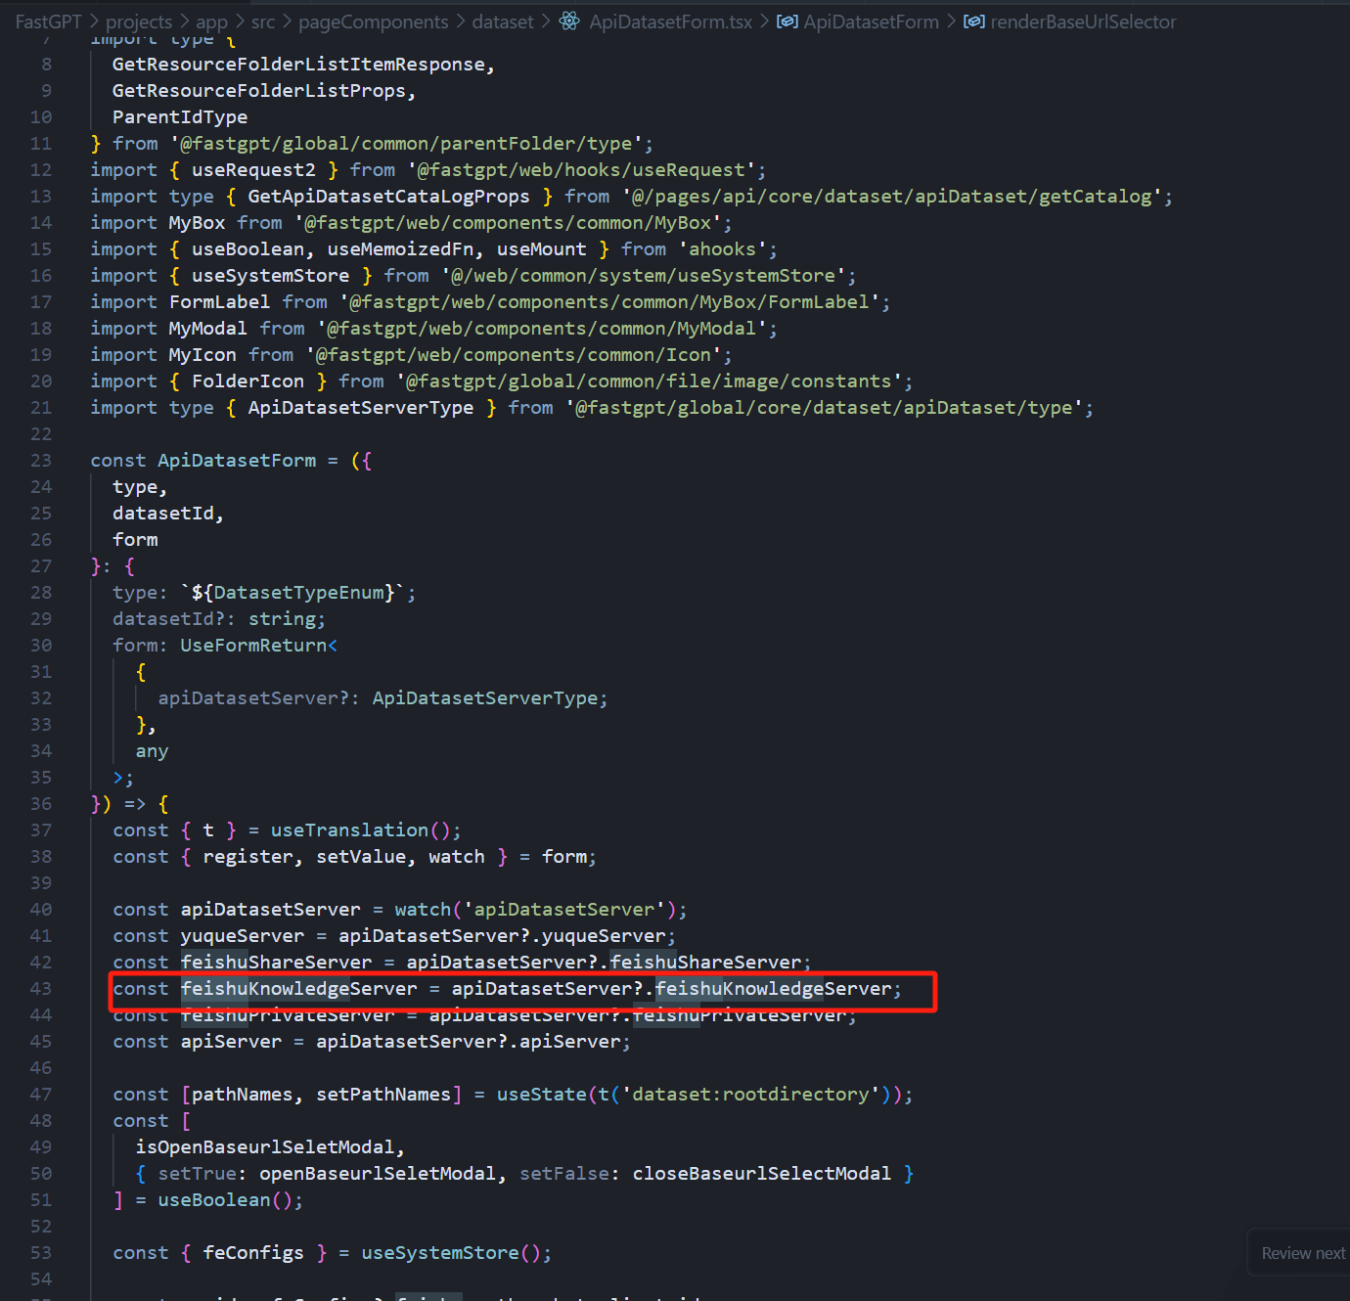Open the dataset folder breadcrumb
The image size is (1350, 1301).
coord(503,22)
